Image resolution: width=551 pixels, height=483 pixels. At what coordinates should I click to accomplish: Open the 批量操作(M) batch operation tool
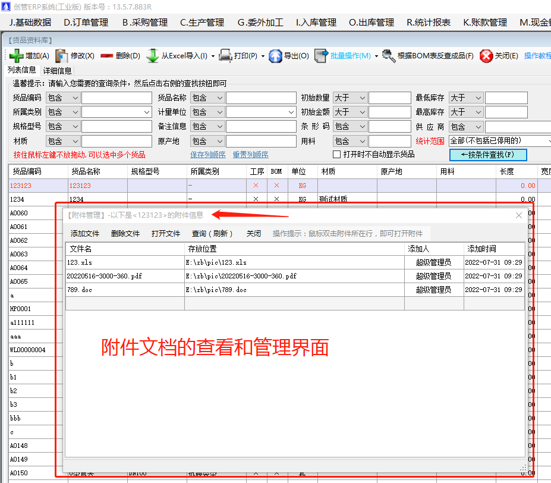coord(321,56)
